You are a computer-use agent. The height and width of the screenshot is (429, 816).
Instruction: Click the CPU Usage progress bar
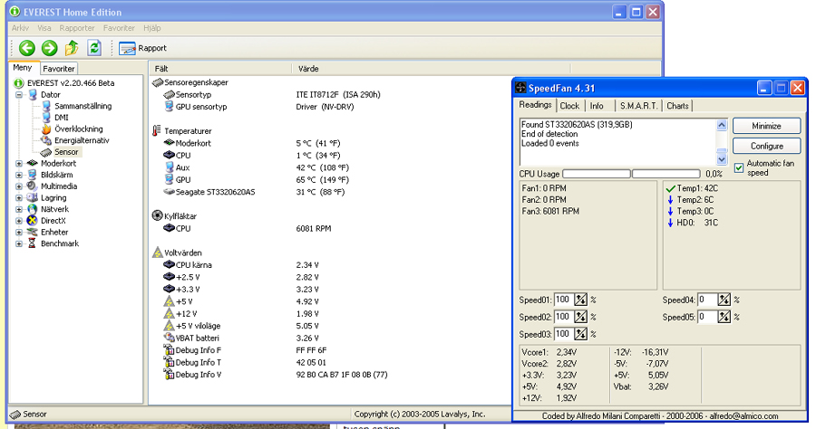click(x=631, y=174)
